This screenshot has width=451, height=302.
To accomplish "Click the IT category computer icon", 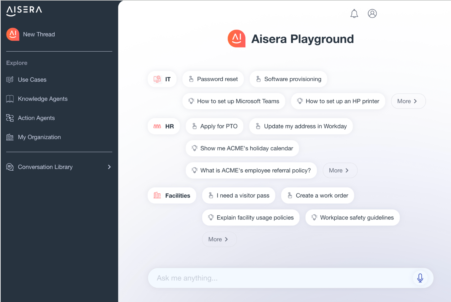I will click(157, 79).
